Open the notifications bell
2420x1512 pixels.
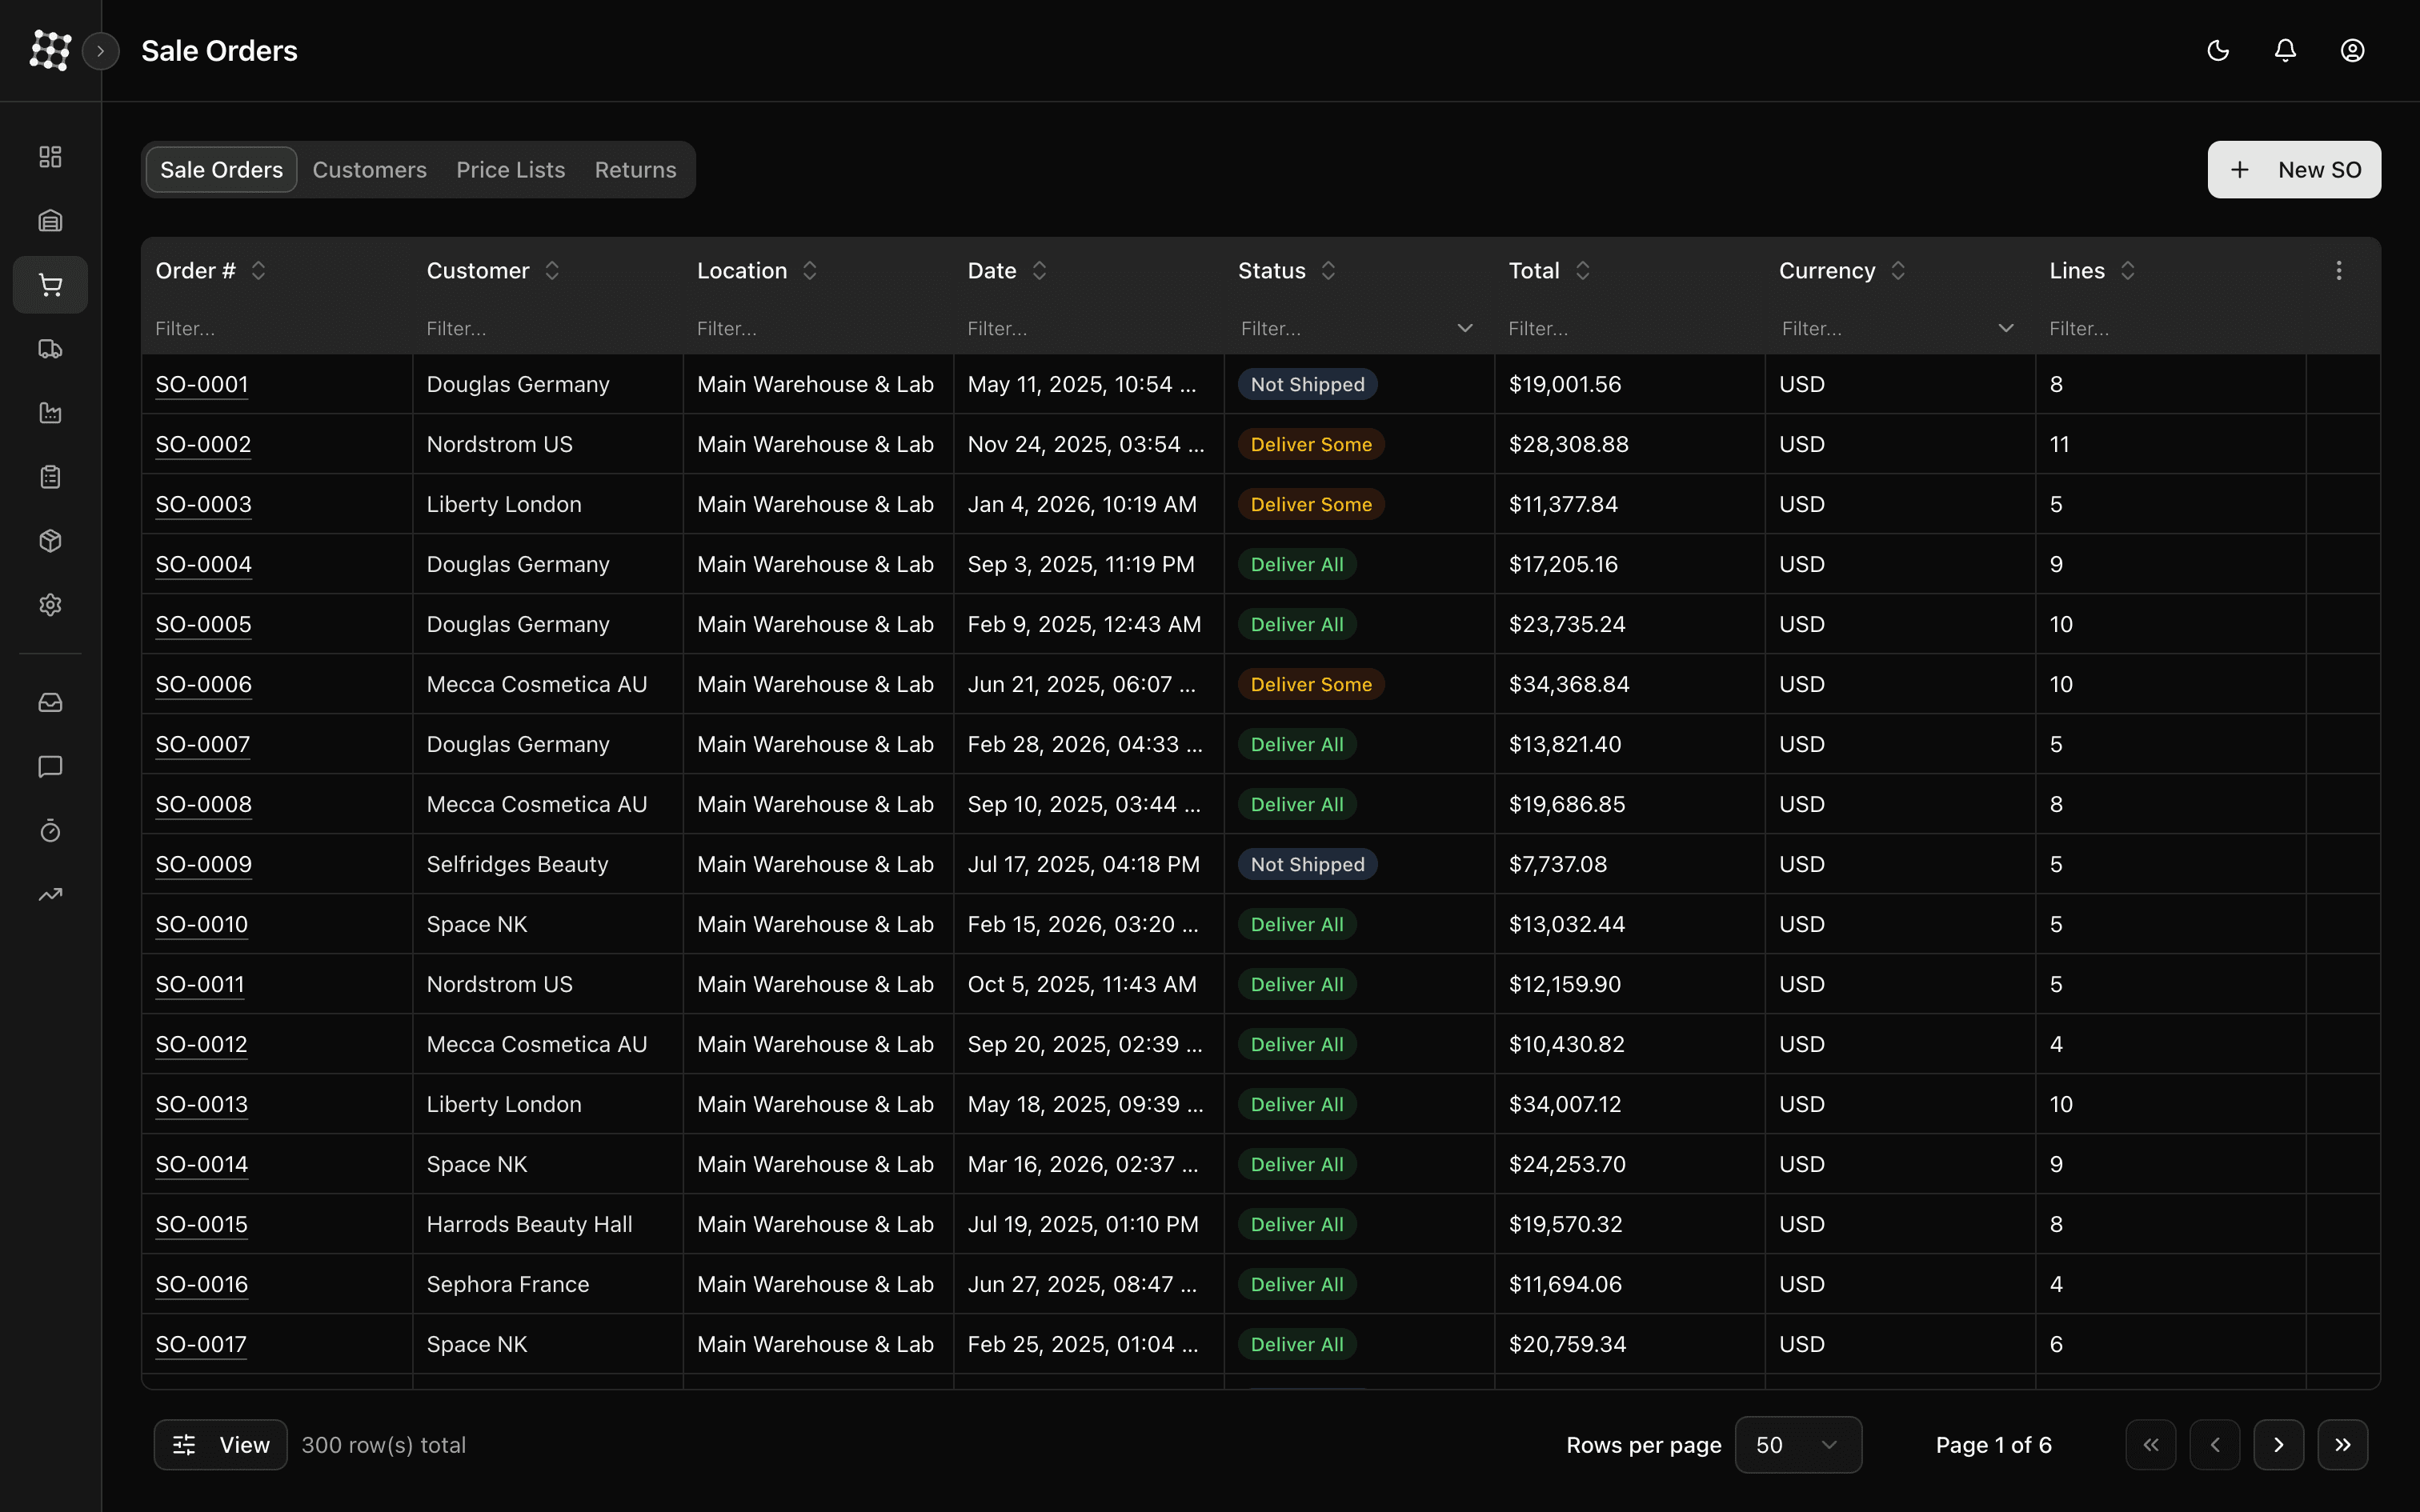tap(2285, 51)
